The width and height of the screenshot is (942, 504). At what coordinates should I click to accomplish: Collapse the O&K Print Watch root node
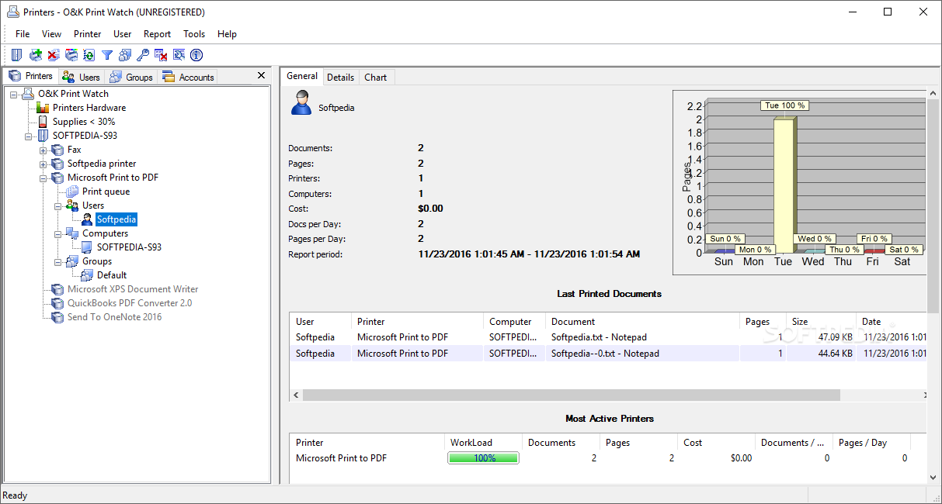point(14,94)
